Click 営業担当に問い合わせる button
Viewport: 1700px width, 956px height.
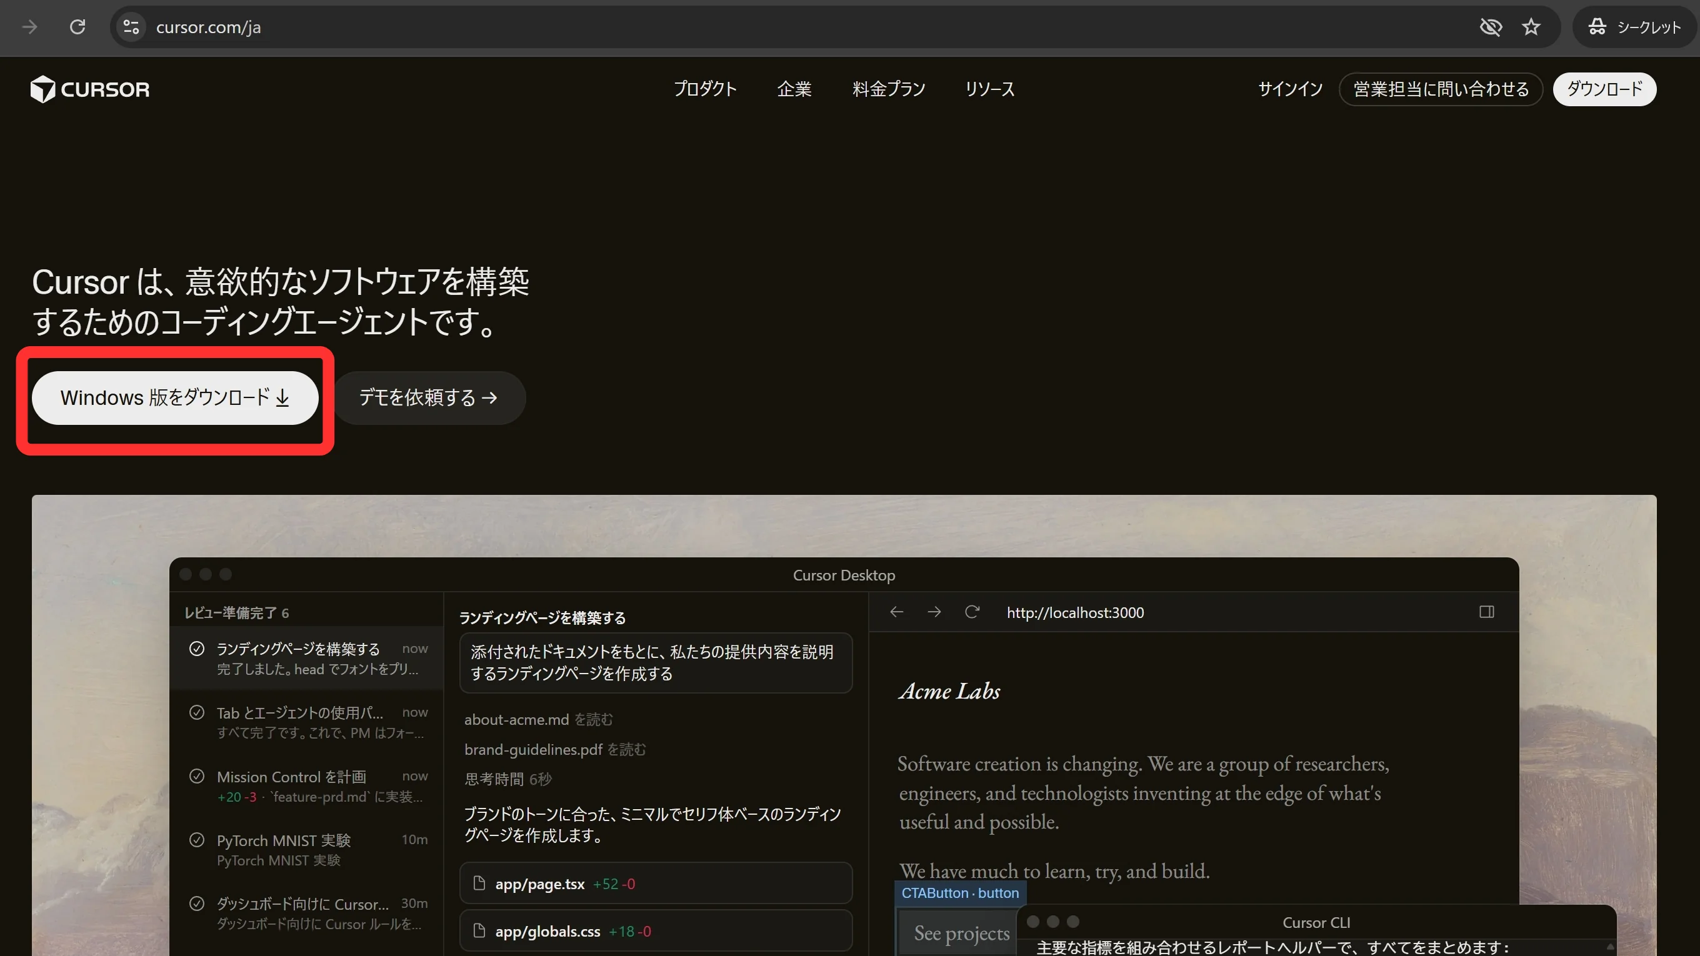[x=1441, y=89]
